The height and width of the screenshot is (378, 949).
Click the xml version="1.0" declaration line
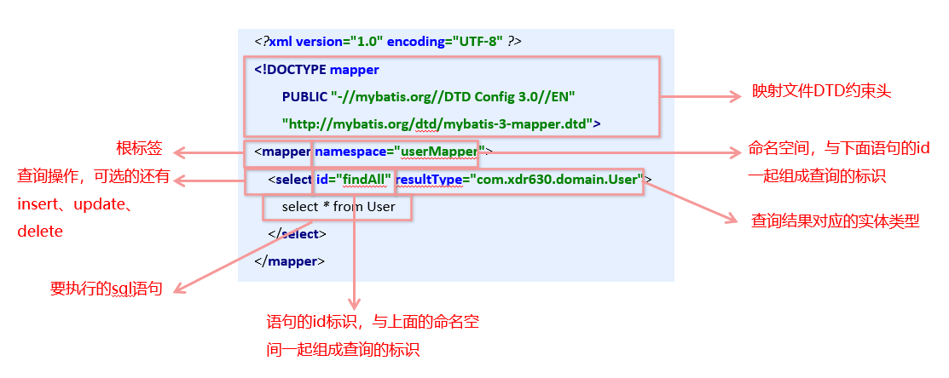click(388, 43)
